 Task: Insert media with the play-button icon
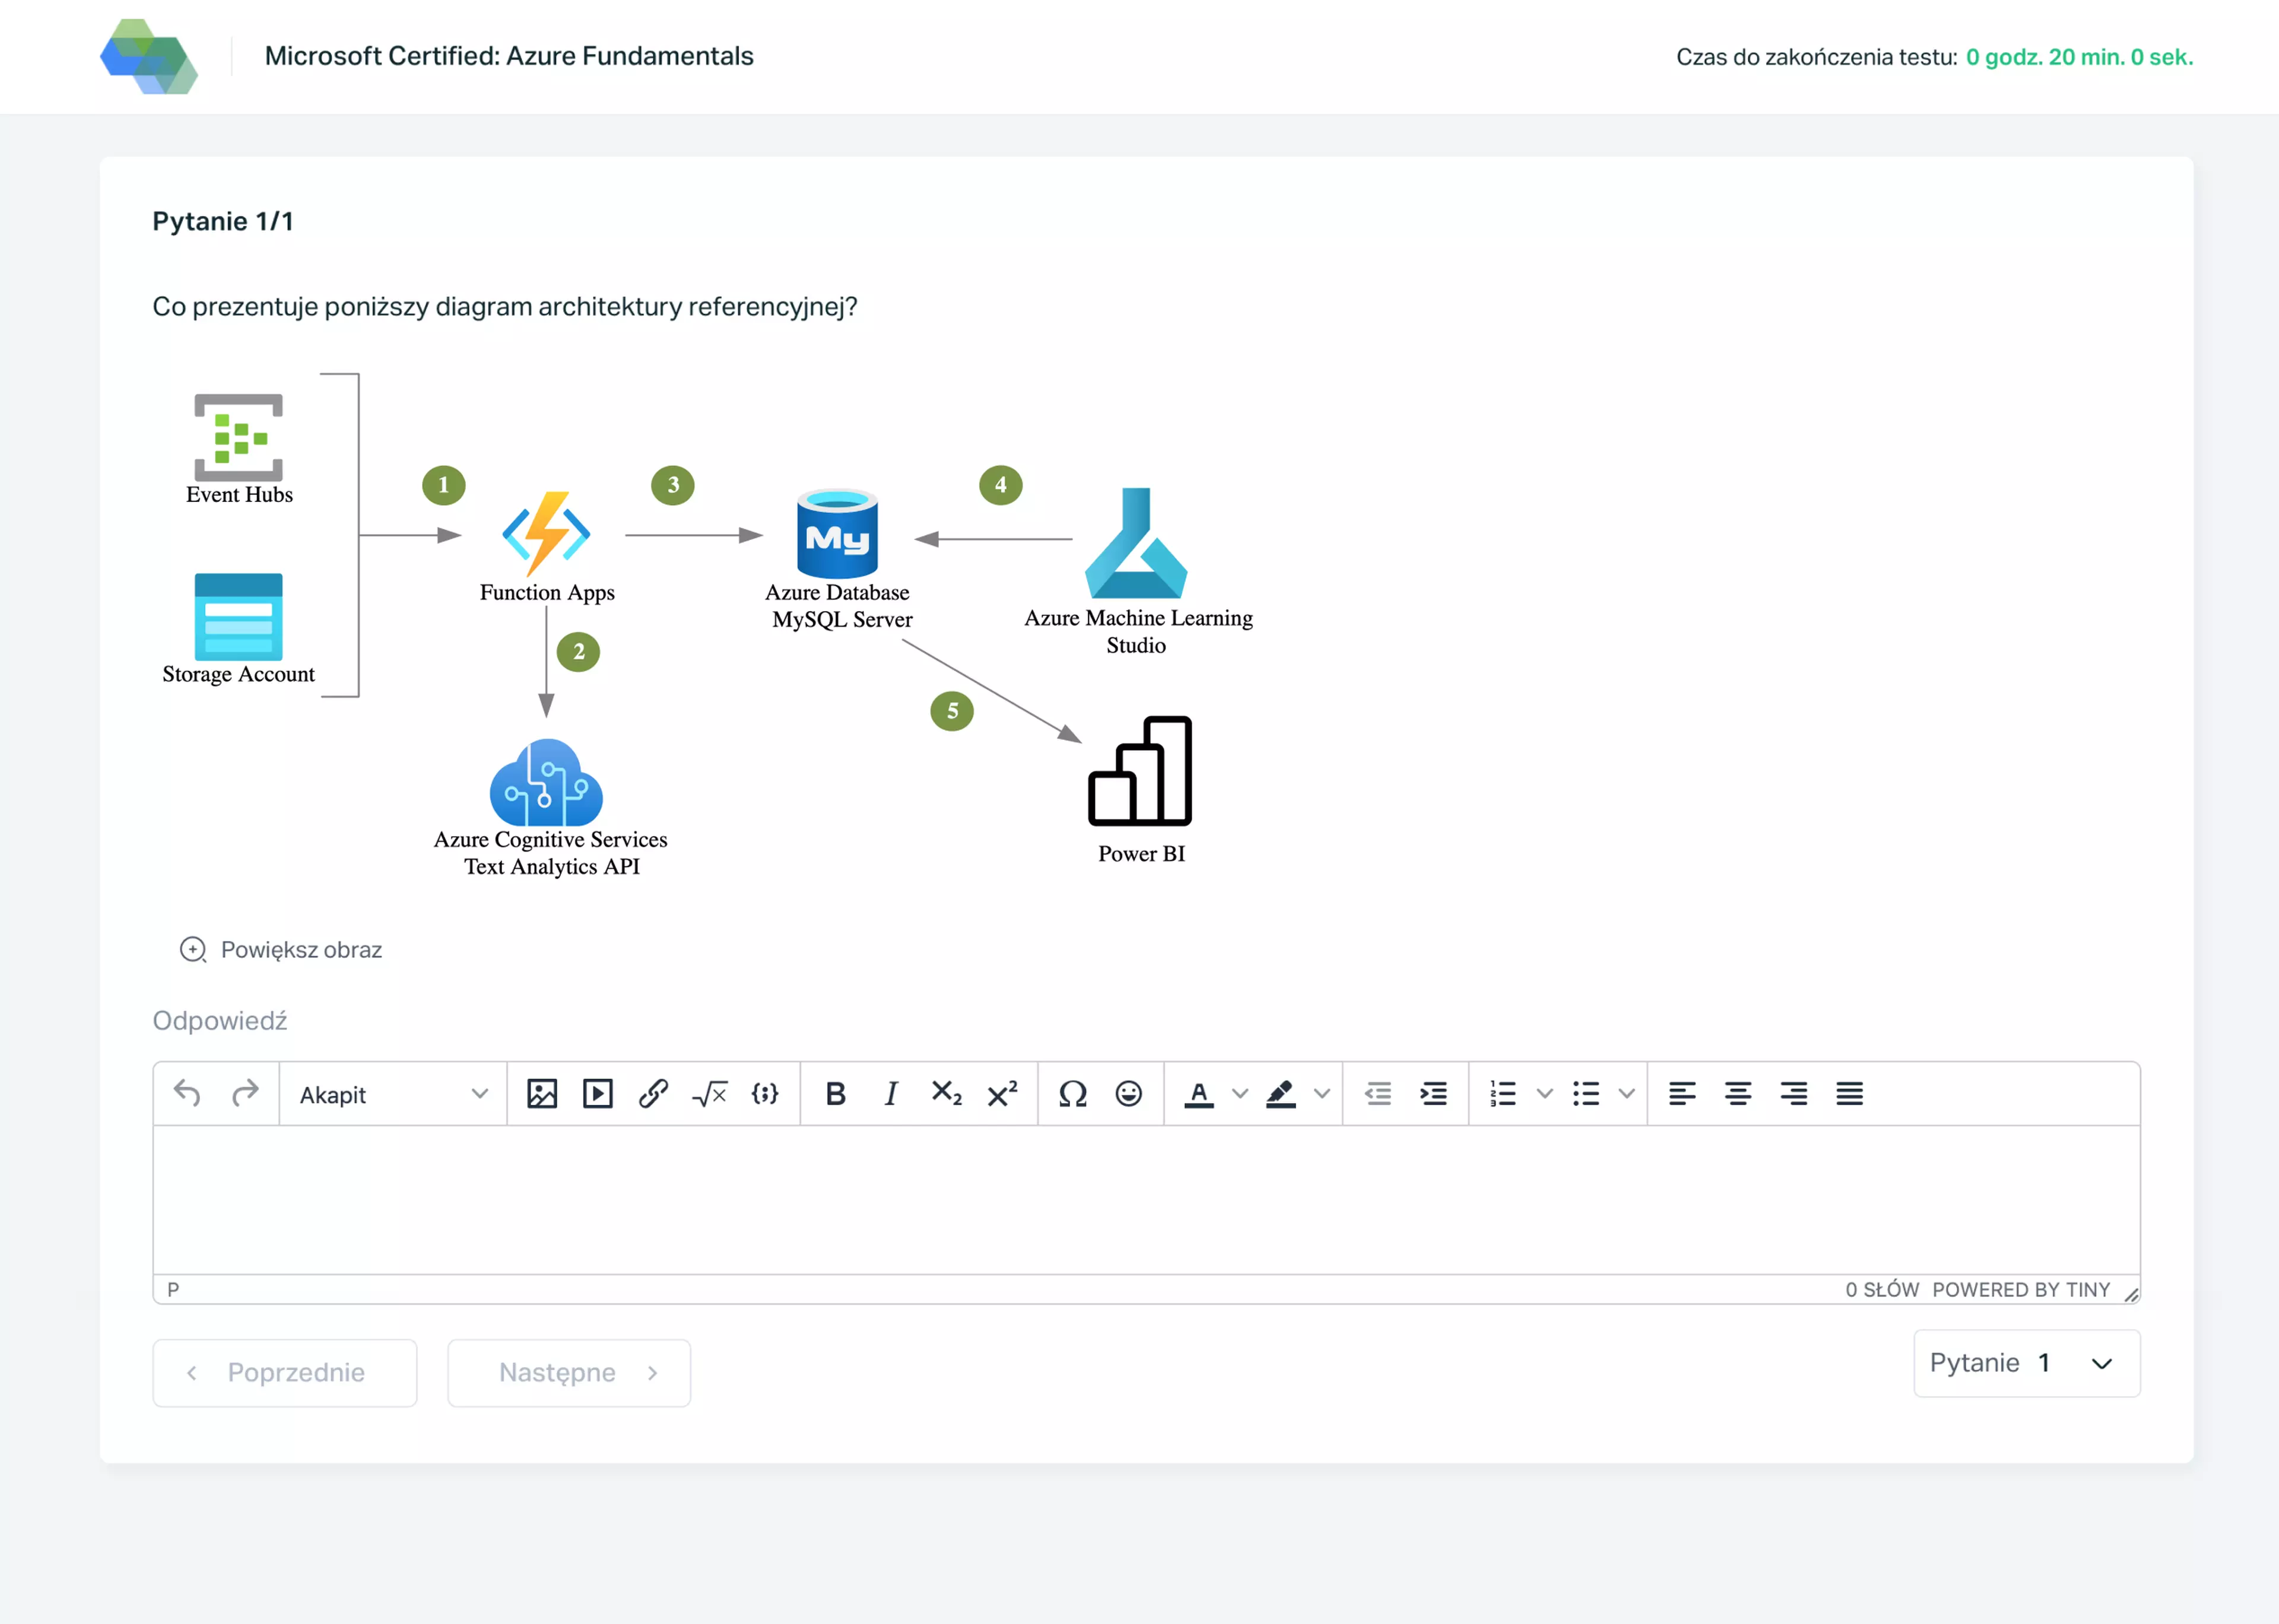click(598, 1094)
